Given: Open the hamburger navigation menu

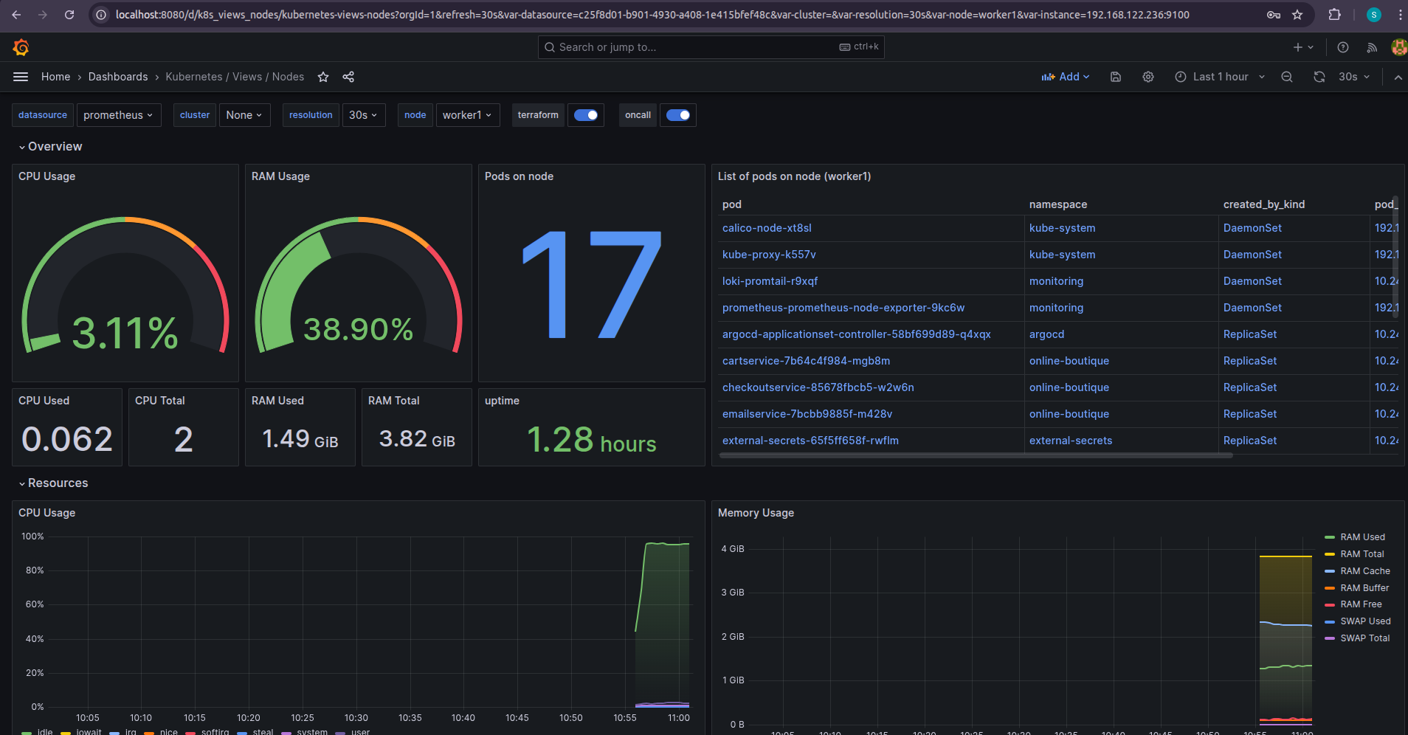Looking at the screenshot, I should (x=21, y=77).
